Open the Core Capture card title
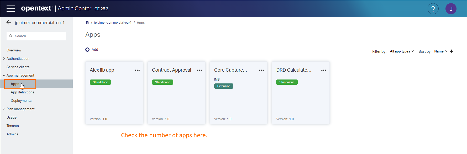Viewport: 467px width, 154px height. [x=230, y=70]
